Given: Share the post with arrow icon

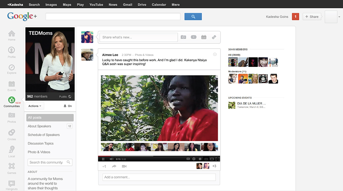Looking at the screenshot, I should pos(114,166).
